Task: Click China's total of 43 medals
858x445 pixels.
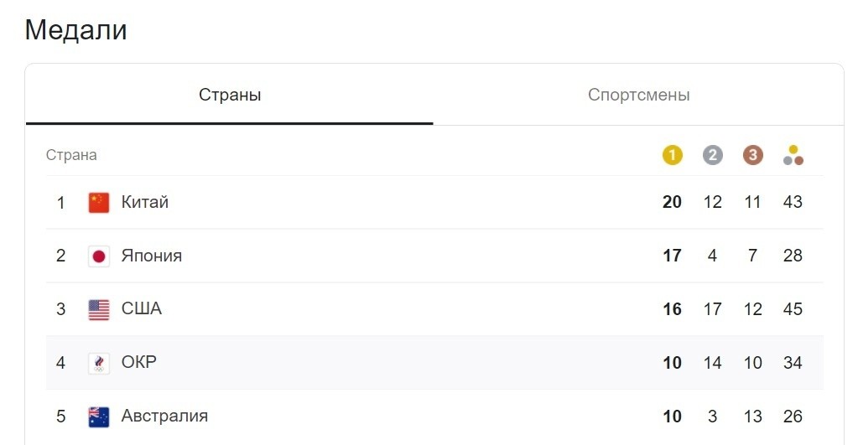Action: tap(793, 202)
